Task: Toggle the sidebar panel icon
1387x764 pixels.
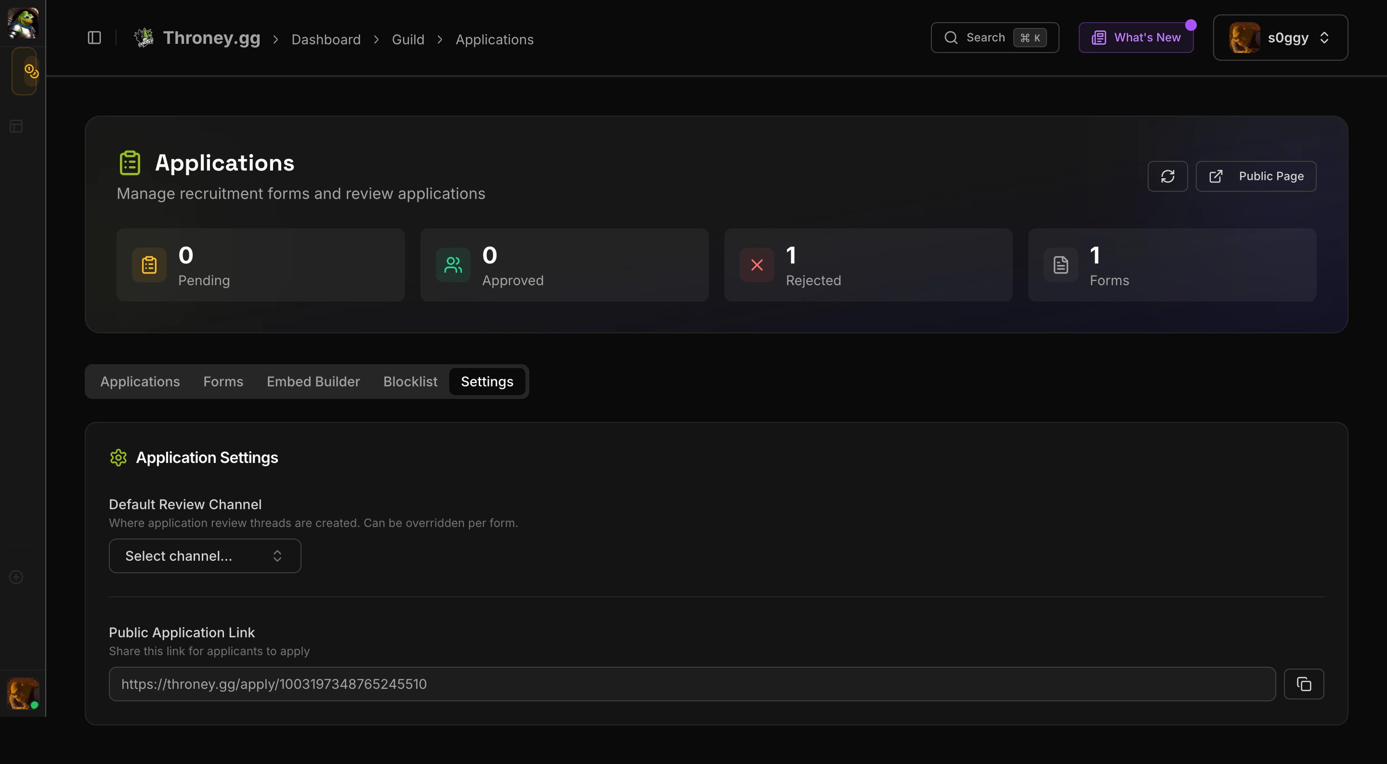Action: tap(94, 38)
